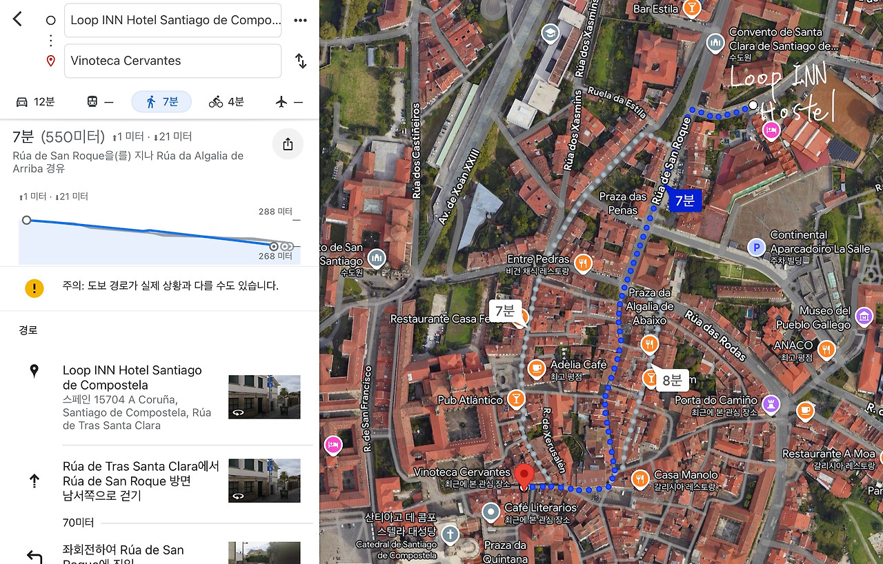Click the red Vinoteca Cervantes destination pin
The height and width of the screenshot is (564, 883).
pyautogui.click(x=524, y=476)
